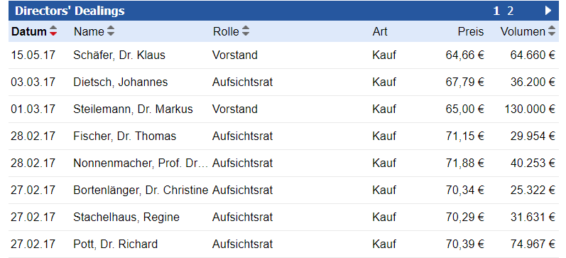Sort table by the Volumen sort arrows
The height and width of the screenshot is (258, 566).
[x=551, y=31]
